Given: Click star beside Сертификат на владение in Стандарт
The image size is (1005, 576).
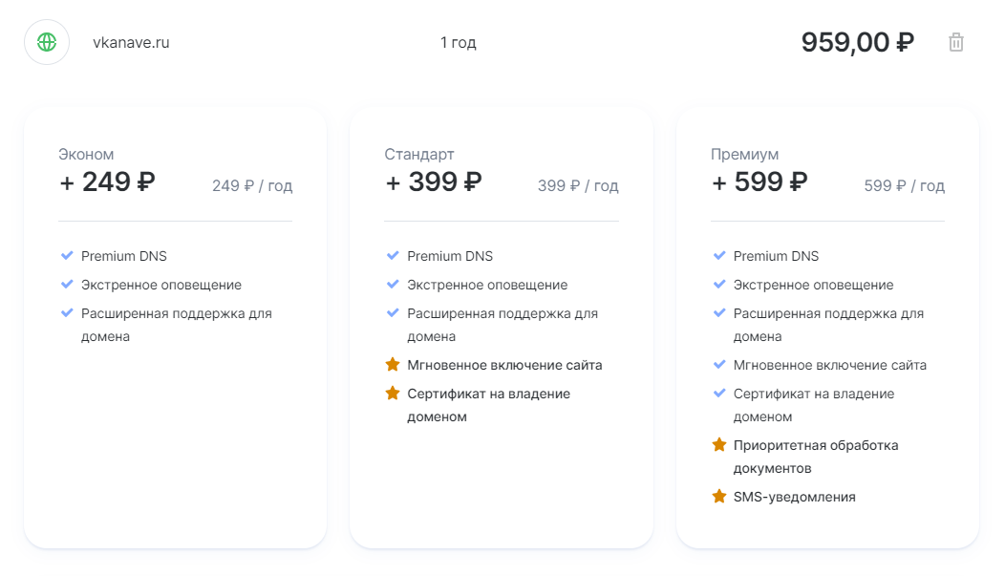Looking at the screenshot, I should [x=393, y=393].
